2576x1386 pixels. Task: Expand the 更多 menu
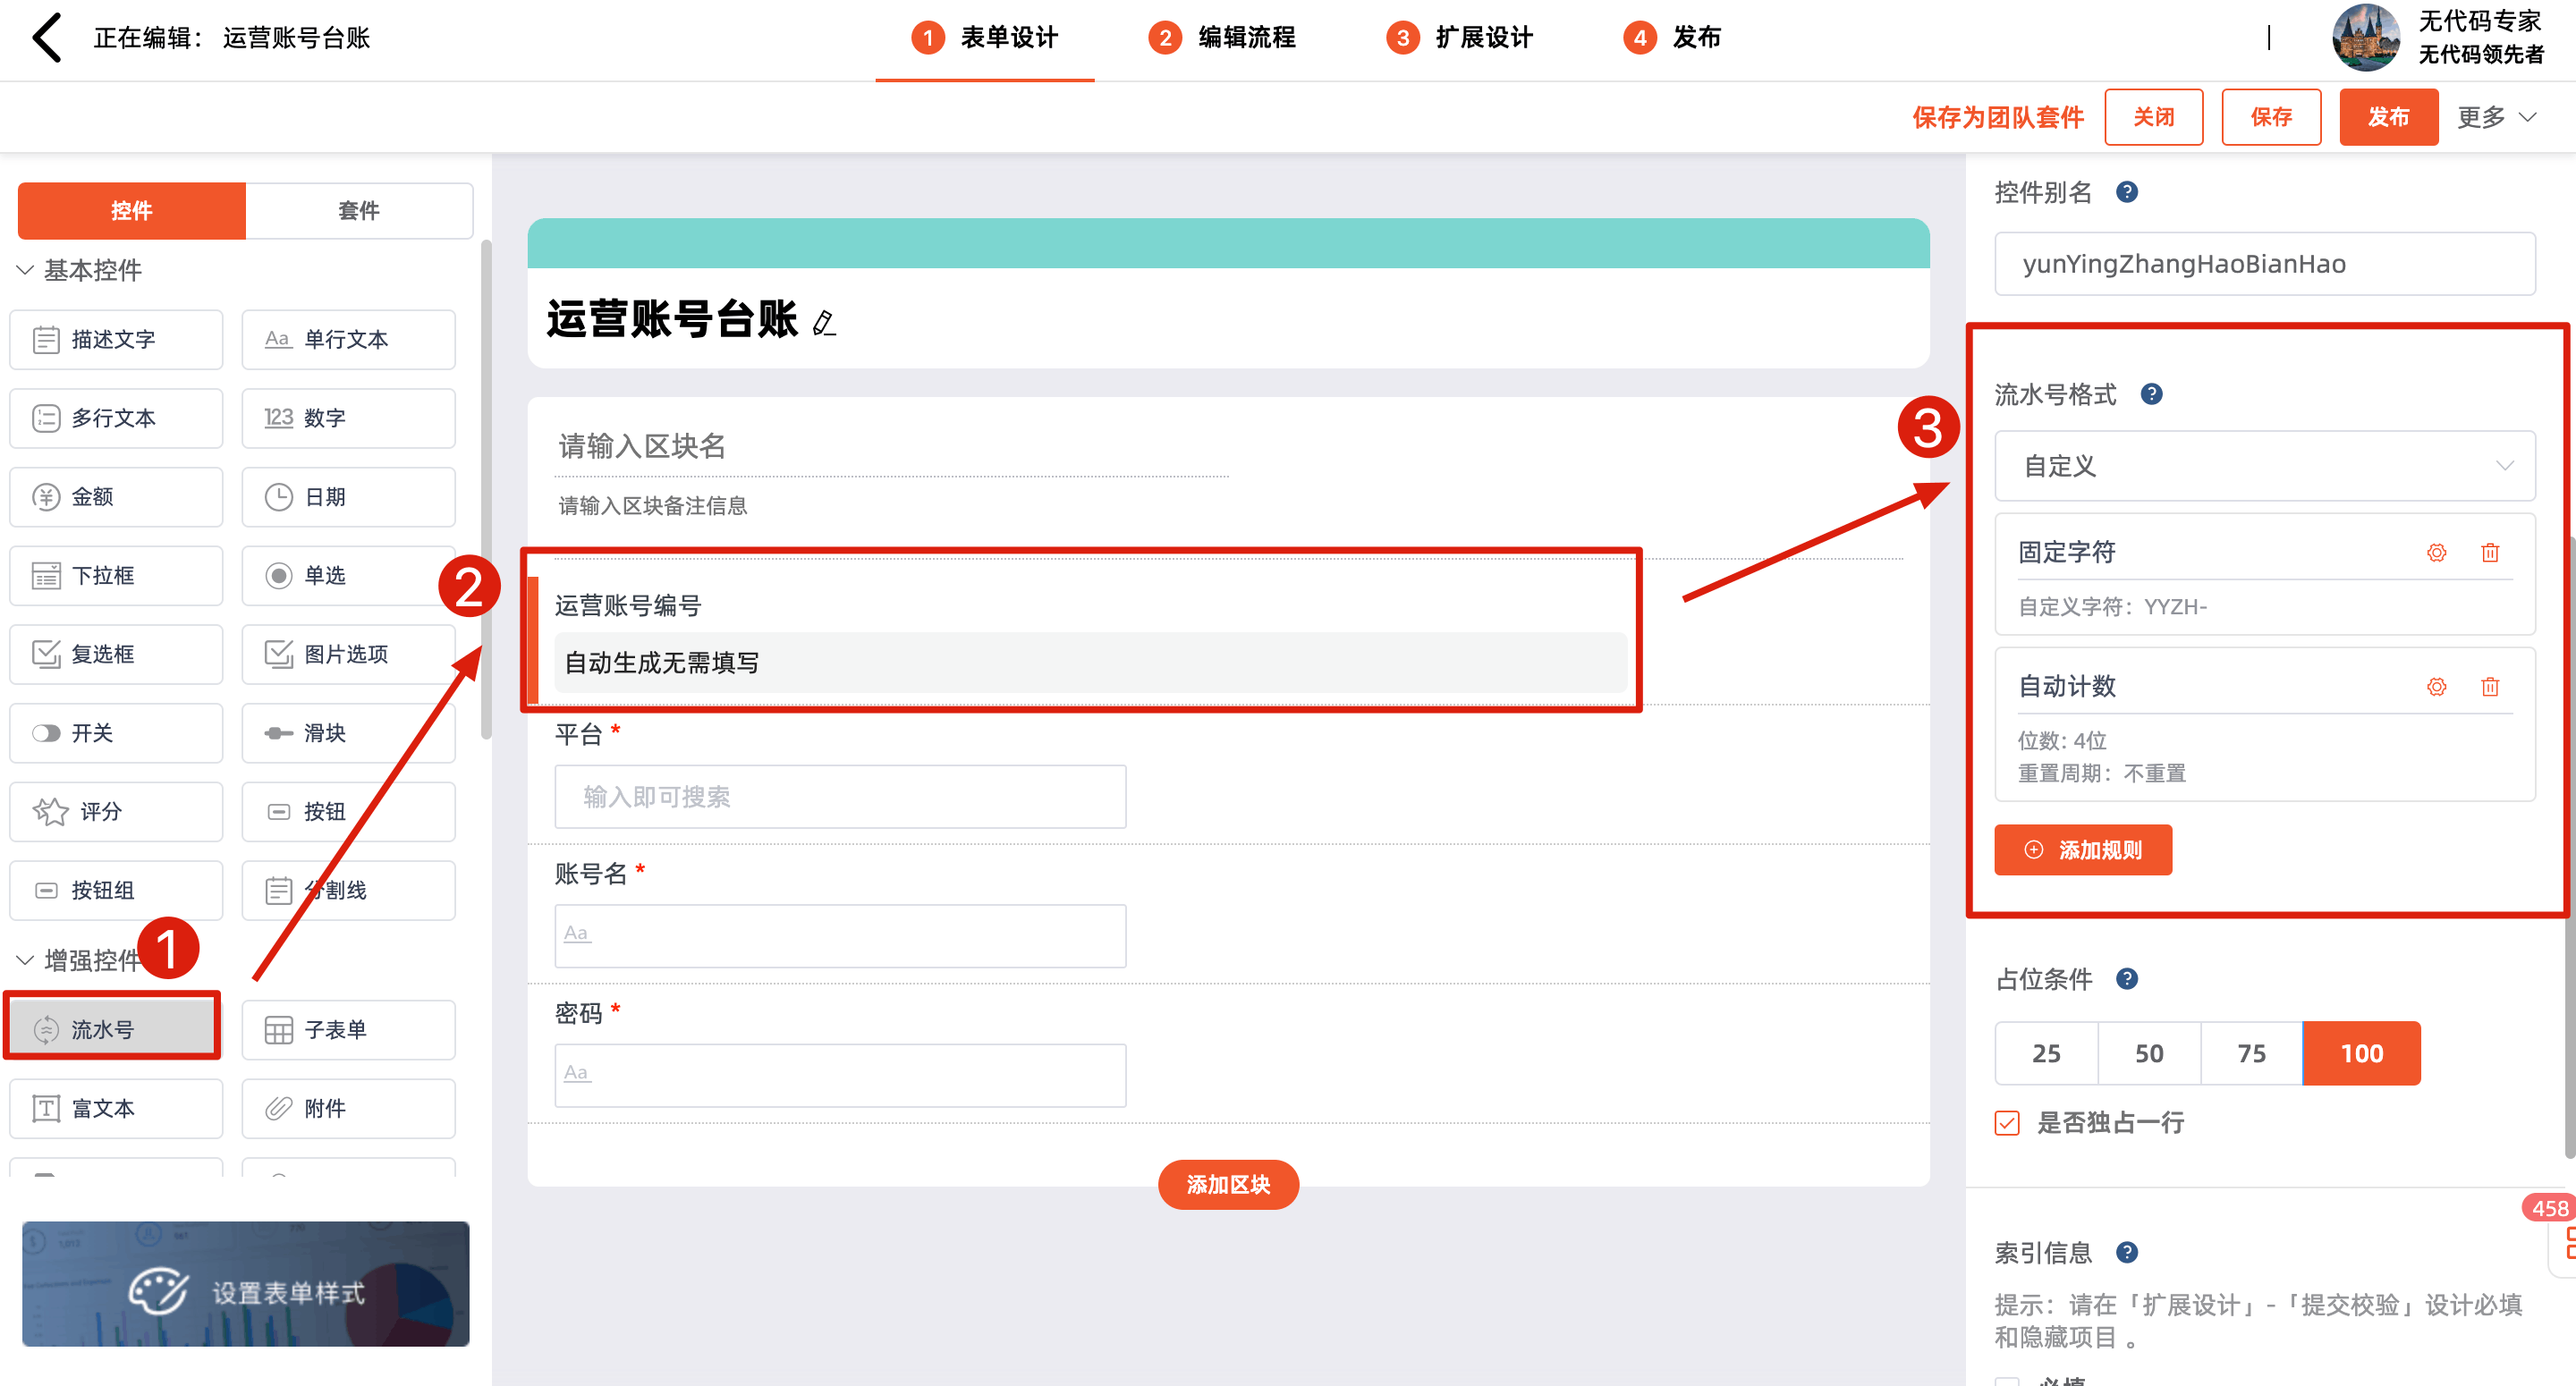click(2496, 117)
